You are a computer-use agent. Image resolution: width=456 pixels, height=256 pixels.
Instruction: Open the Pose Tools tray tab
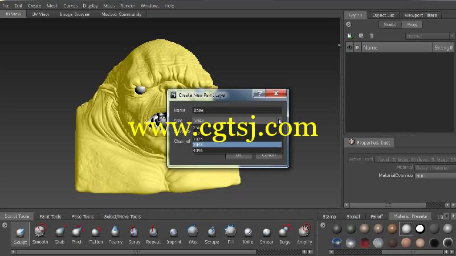coord(83,217)
